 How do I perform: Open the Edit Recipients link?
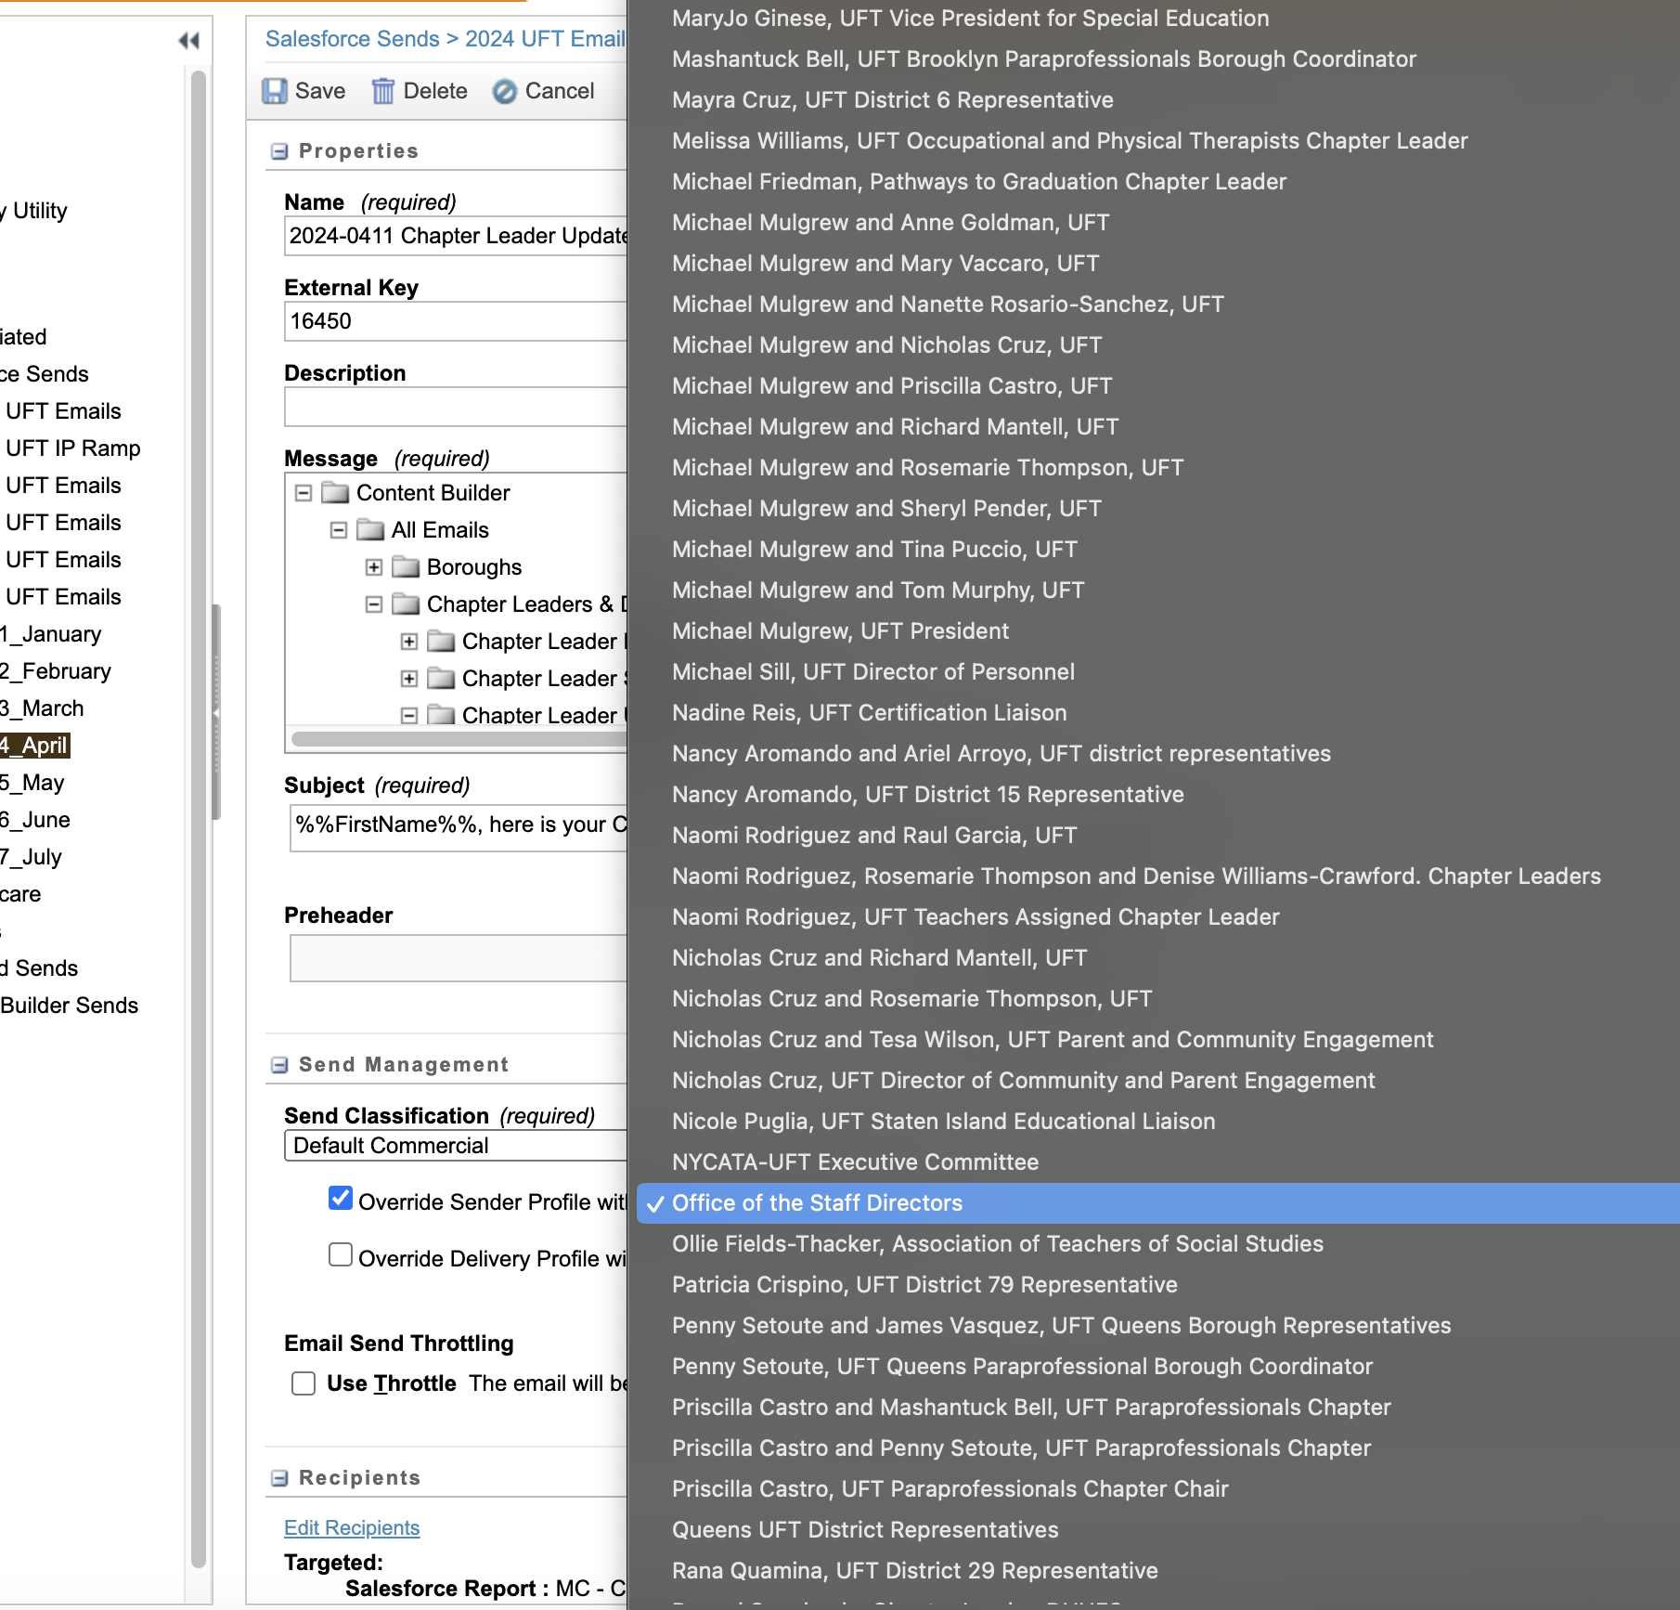point(352,1527)
